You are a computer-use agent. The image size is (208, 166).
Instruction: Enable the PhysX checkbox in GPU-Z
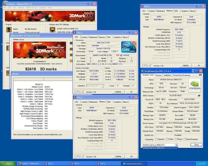pyautogui.click(x=176, y=139)
